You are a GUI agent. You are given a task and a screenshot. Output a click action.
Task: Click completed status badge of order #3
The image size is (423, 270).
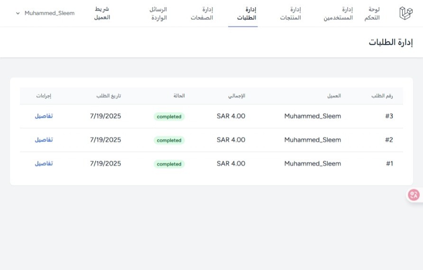click(x=169, y=117)
